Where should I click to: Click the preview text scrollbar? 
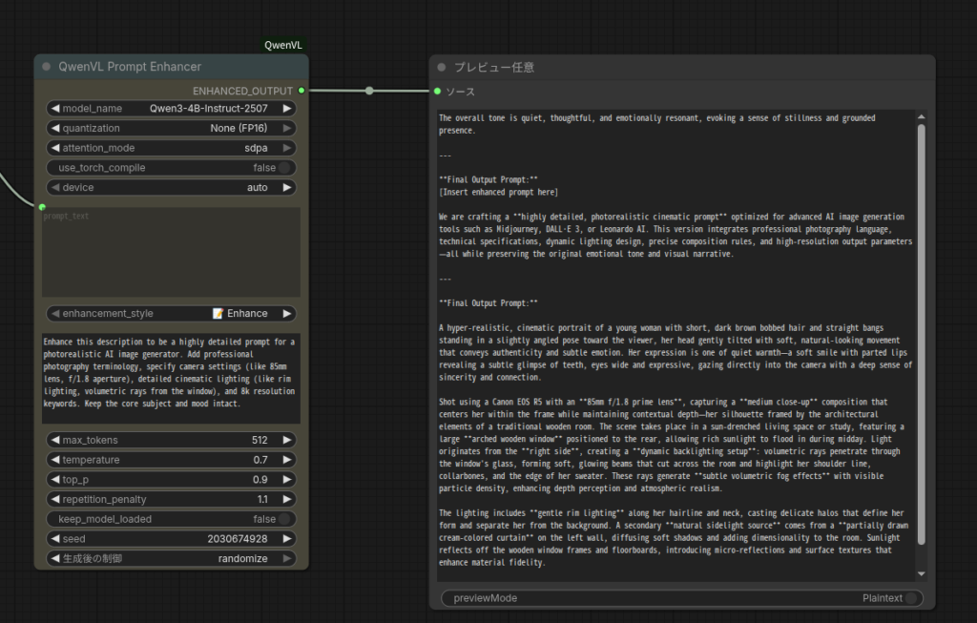click(x=921, y=334)
